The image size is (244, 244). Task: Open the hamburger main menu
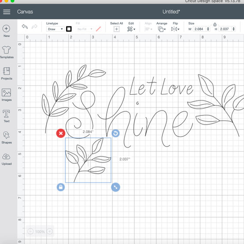[7, 12]
